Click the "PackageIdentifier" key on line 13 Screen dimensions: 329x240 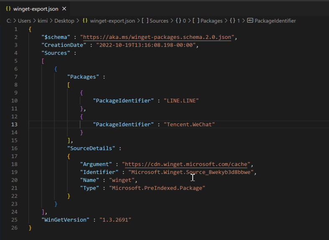(x=123, y=125)
